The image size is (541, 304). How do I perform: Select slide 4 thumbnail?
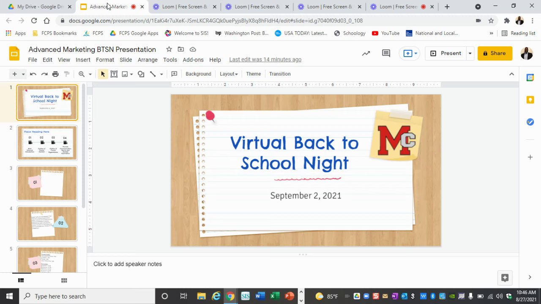(47, 223)
